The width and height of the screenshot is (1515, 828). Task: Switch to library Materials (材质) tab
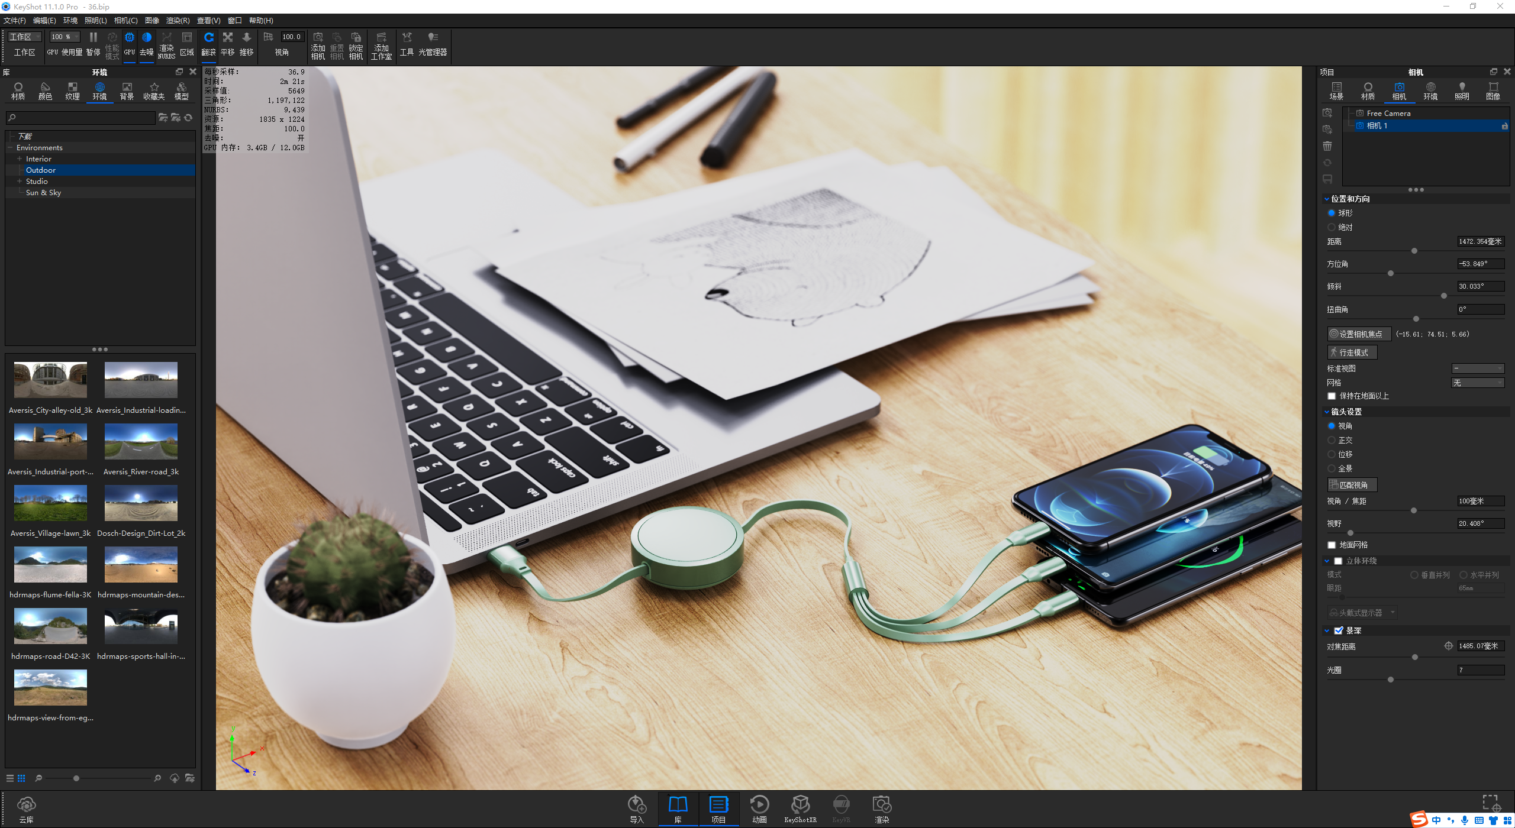pyautogui.click(x=18, y=91)
